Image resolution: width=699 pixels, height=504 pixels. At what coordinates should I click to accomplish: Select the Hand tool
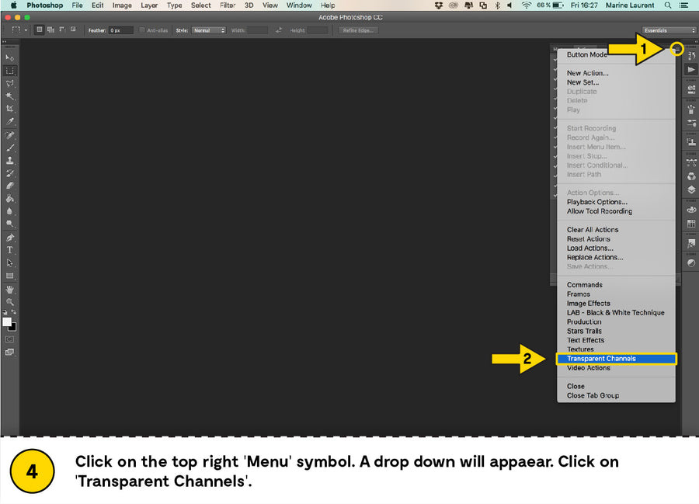pos(10,289)
